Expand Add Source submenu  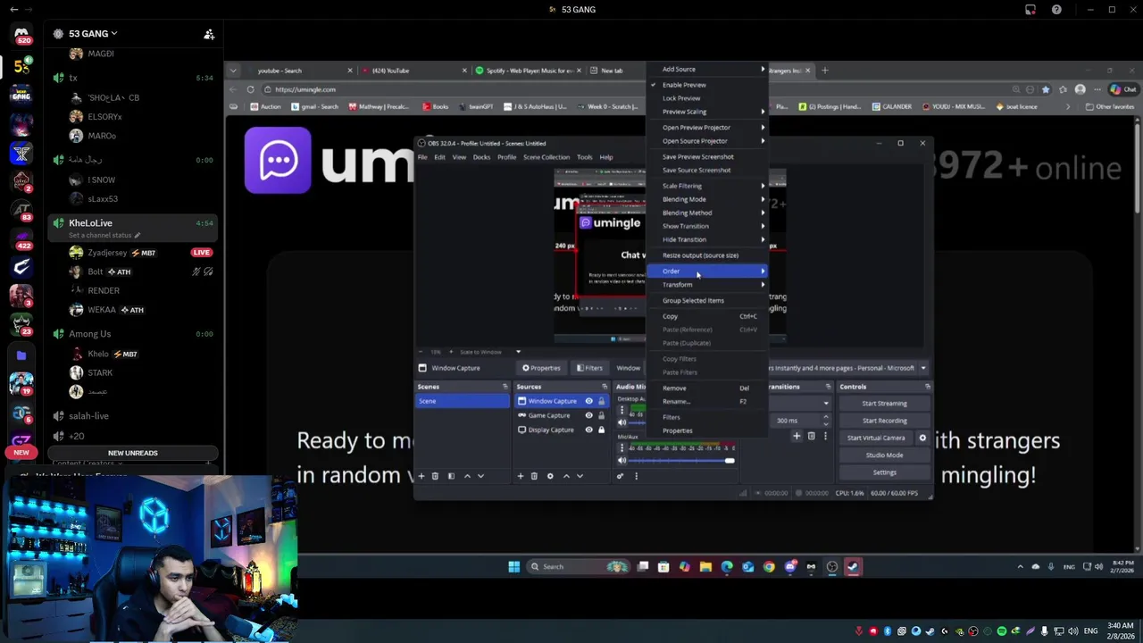[708, 69]
